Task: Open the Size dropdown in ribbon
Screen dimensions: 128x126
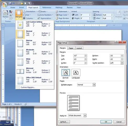Action: coord(27,15)
